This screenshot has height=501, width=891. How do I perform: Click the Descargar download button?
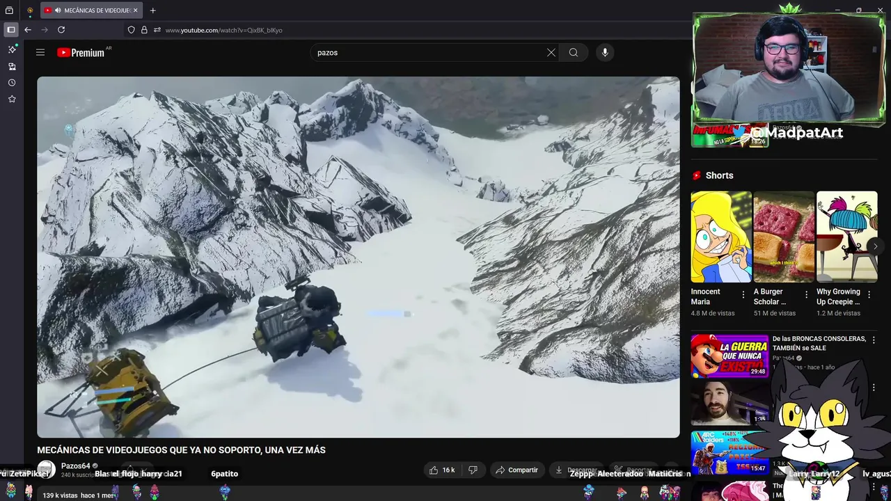click(x=576, y=470)
